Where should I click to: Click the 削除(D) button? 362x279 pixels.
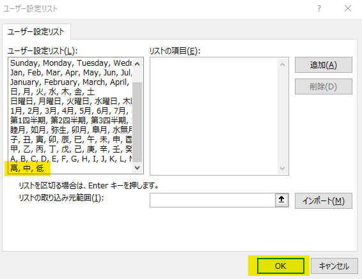click(324, 87)
